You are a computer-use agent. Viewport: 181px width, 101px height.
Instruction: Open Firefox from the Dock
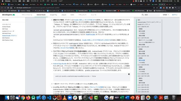pos(28,98)
